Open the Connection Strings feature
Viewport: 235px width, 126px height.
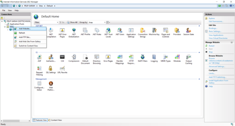click(x=142, y=33)
